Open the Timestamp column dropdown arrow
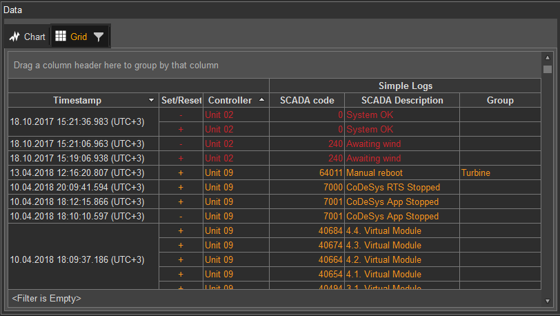Viewport: 560px width, 316px height. tap(152, 101)
